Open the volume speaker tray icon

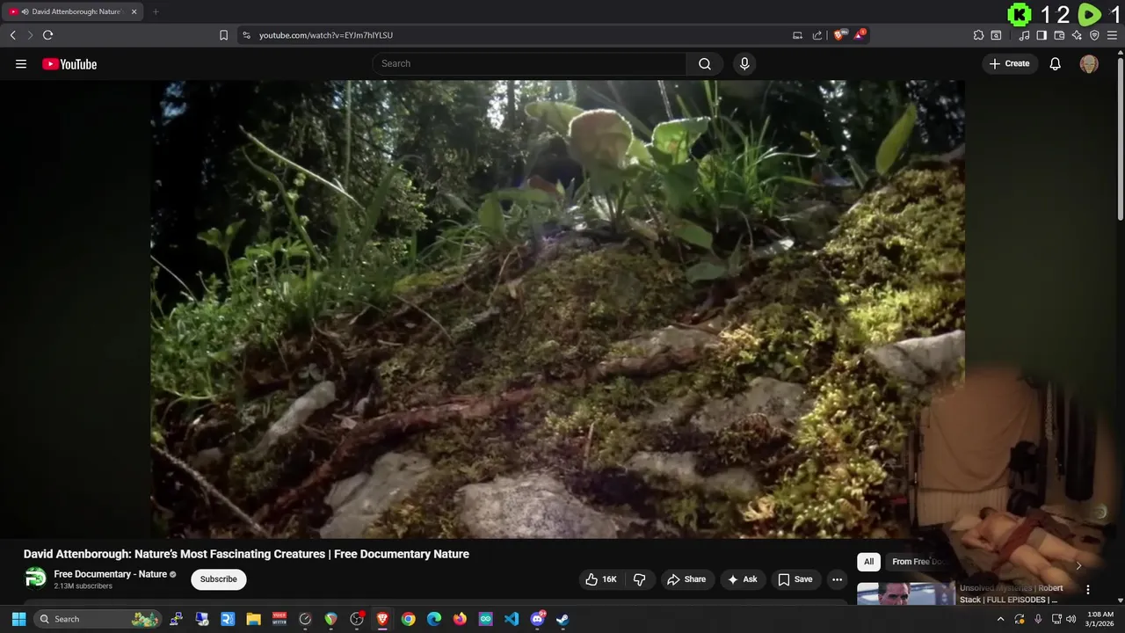pyautogui.click(x=1071, y=619)
